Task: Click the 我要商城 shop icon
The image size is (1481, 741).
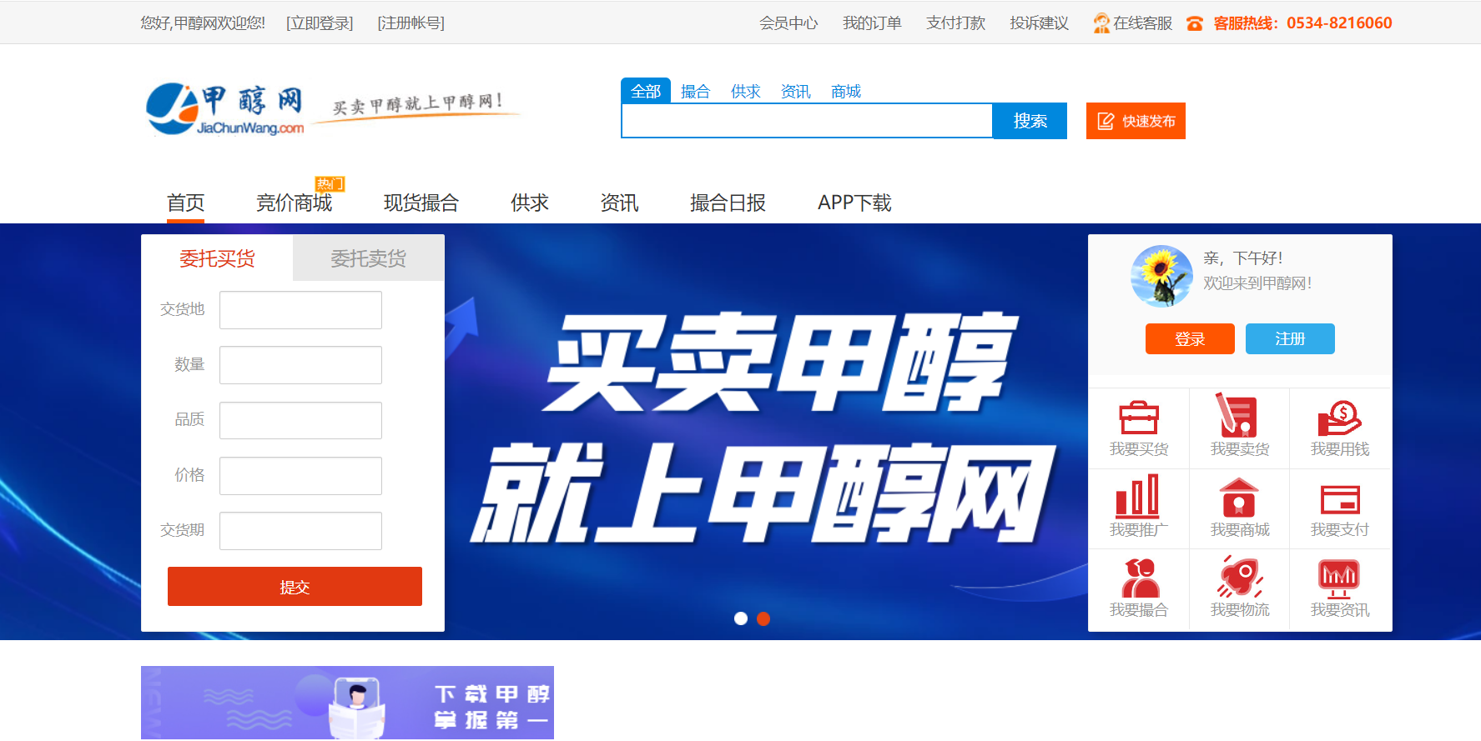Action: coord(1239,497)
